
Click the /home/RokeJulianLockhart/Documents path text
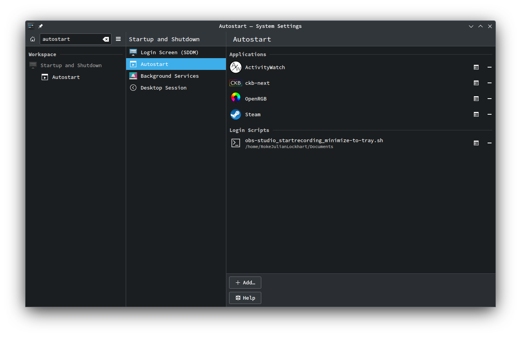point(289,147)
